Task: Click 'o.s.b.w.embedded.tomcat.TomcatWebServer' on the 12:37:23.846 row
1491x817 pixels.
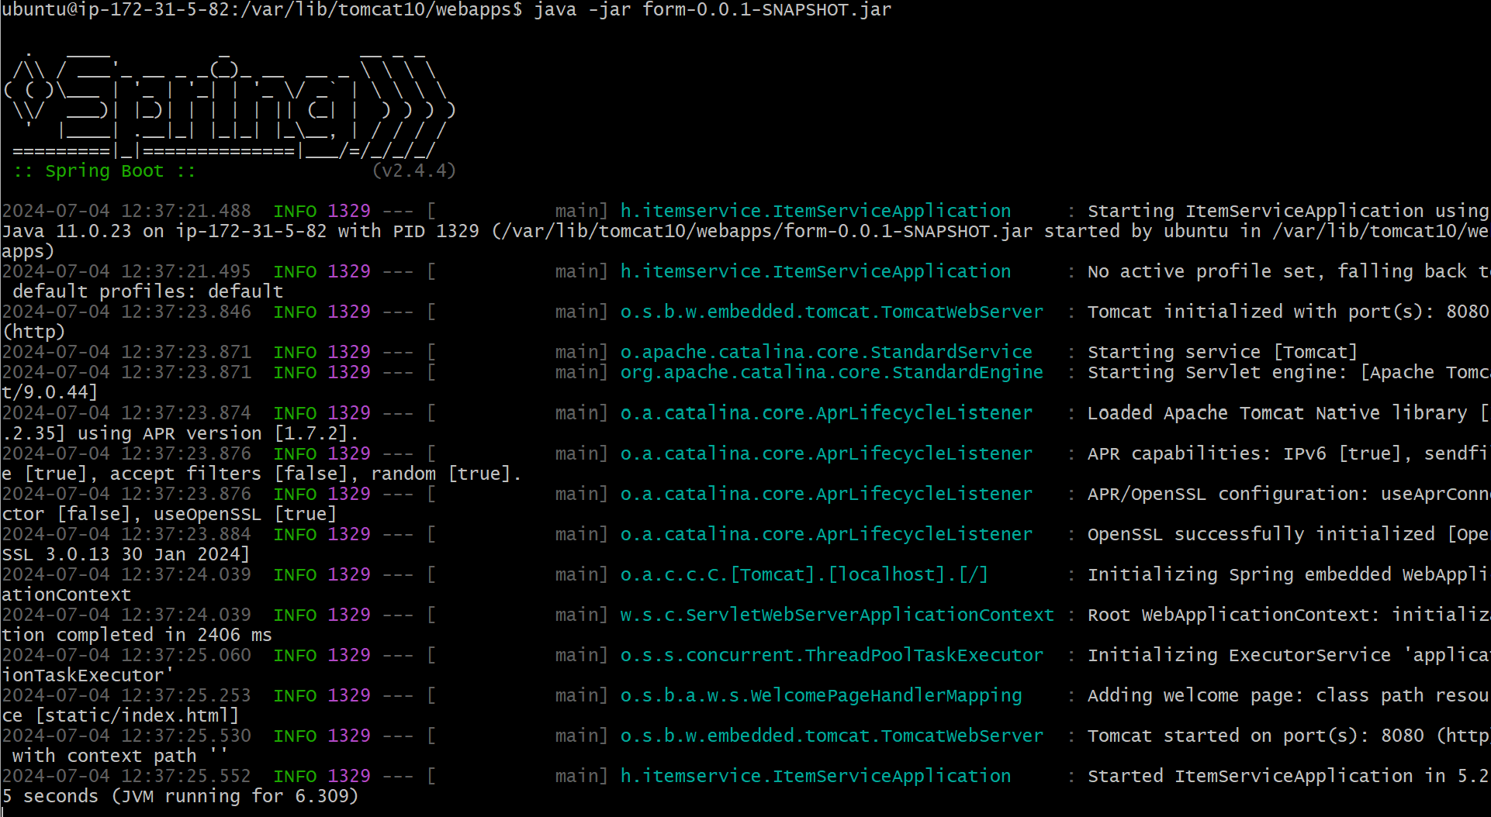Action: tap(832, 312)
